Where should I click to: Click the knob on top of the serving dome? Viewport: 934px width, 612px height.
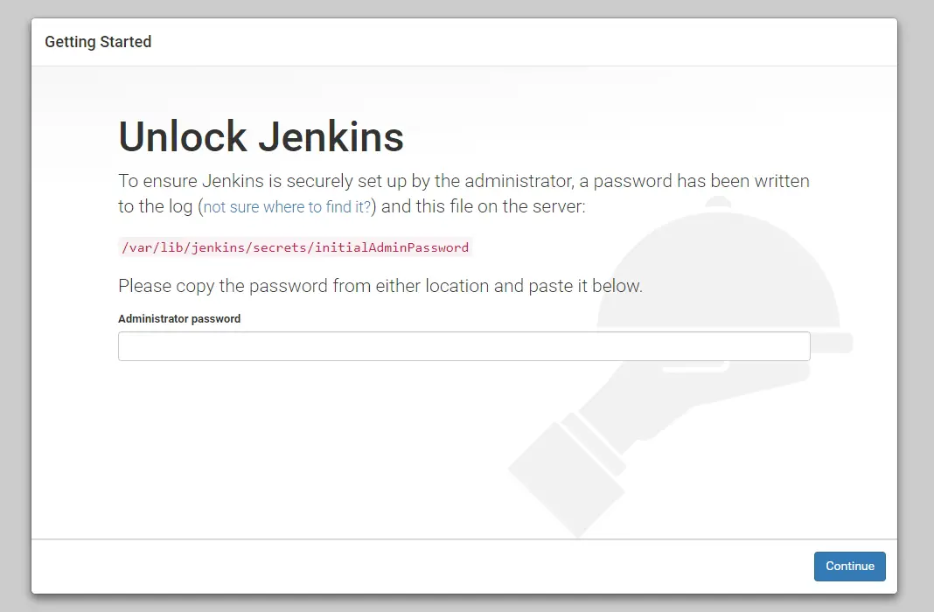tap(718, 203)
